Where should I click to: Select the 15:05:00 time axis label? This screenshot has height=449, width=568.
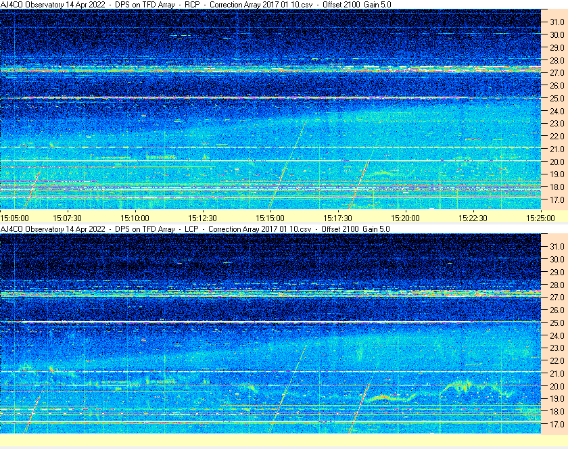(x=14, y=218)
